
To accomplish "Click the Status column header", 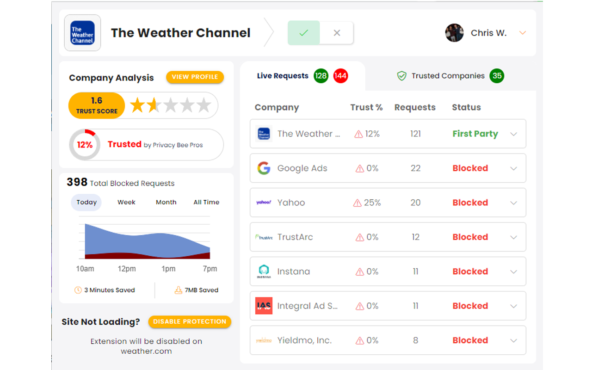I will [466, 107].
